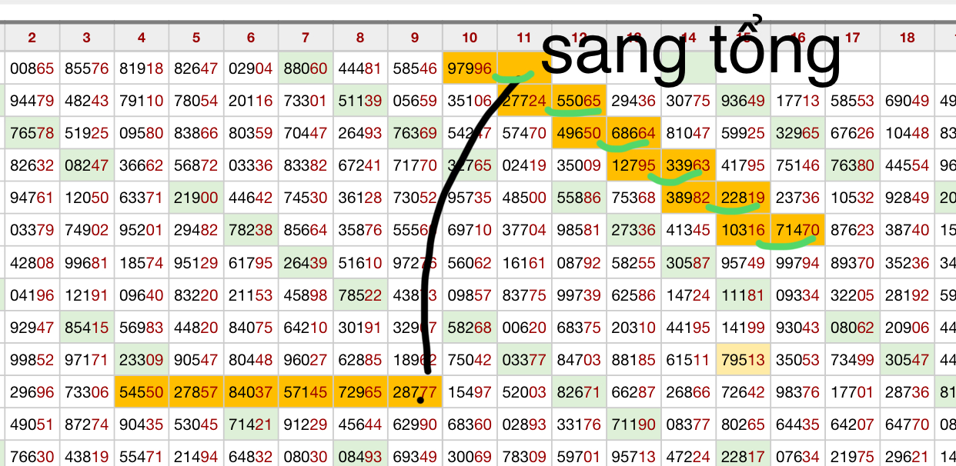
Task: Click green cell with value 21900
Action: [196, 198]
